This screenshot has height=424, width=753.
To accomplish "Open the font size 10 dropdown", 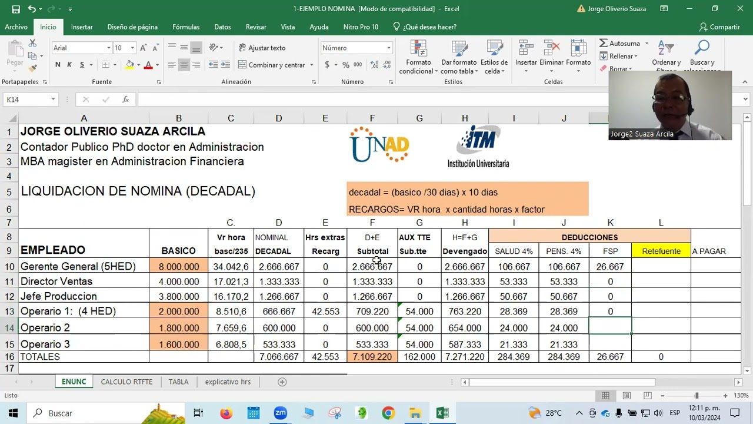I will [132, 48].
